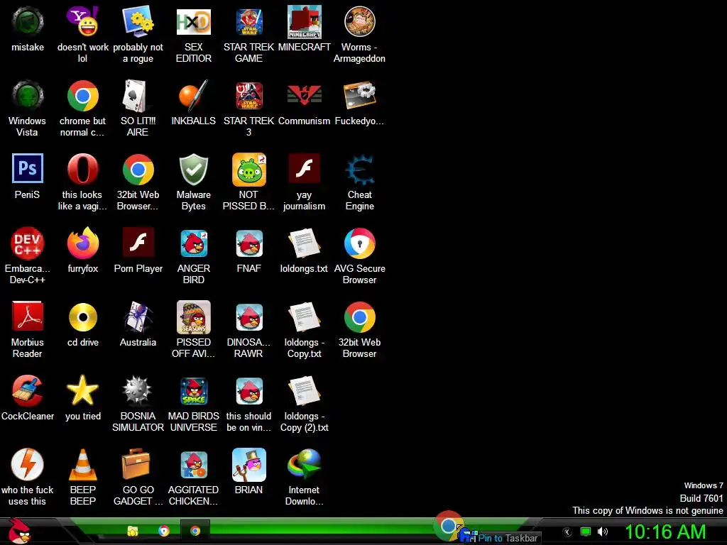
Task: Open the 'mistake' desktop icon
Action: coord(28,22)
